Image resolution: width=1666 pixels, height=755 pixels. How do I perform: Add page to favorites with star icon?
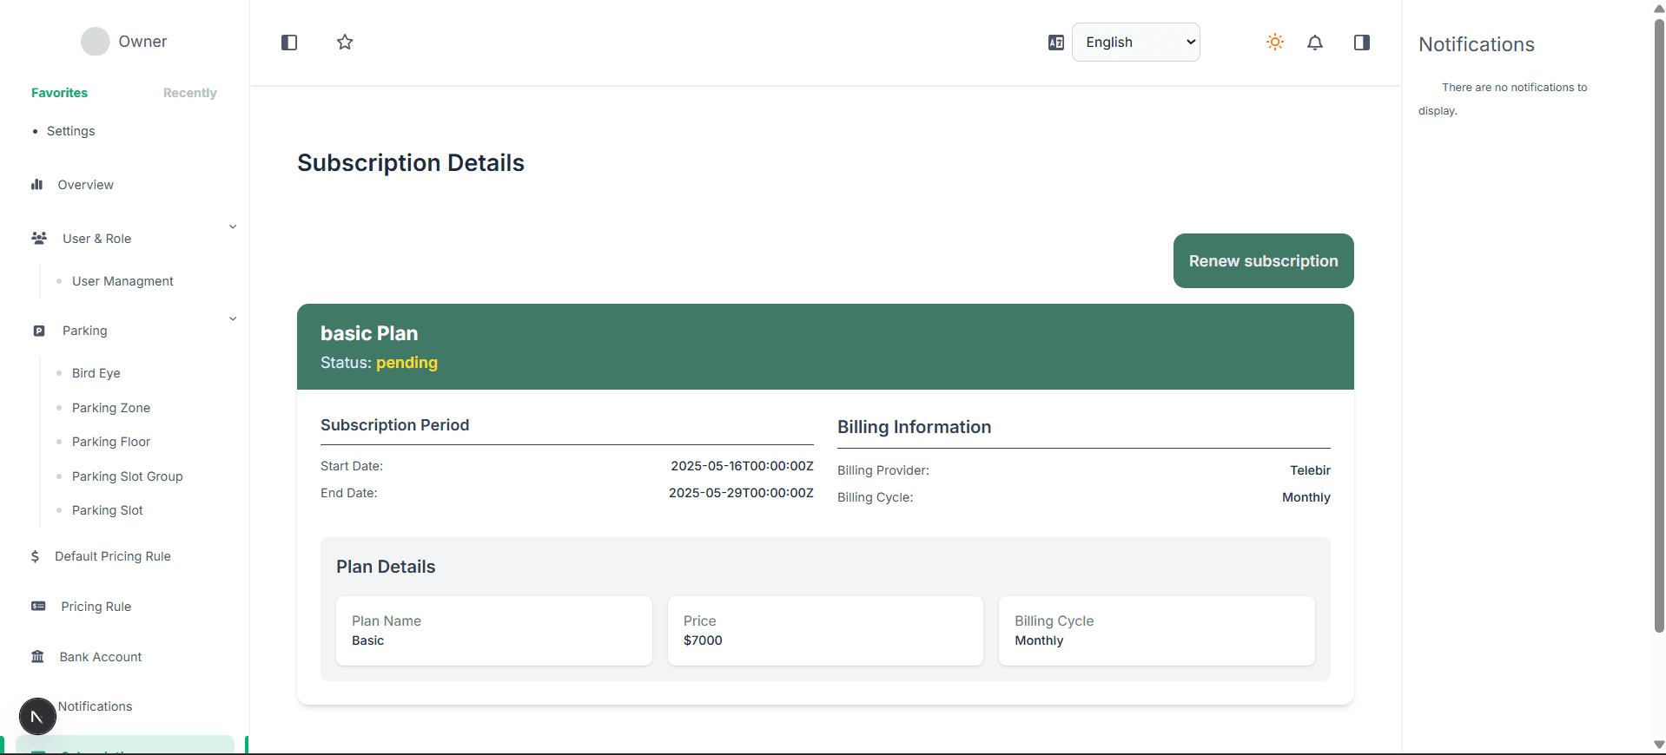[x=345, y=42]
